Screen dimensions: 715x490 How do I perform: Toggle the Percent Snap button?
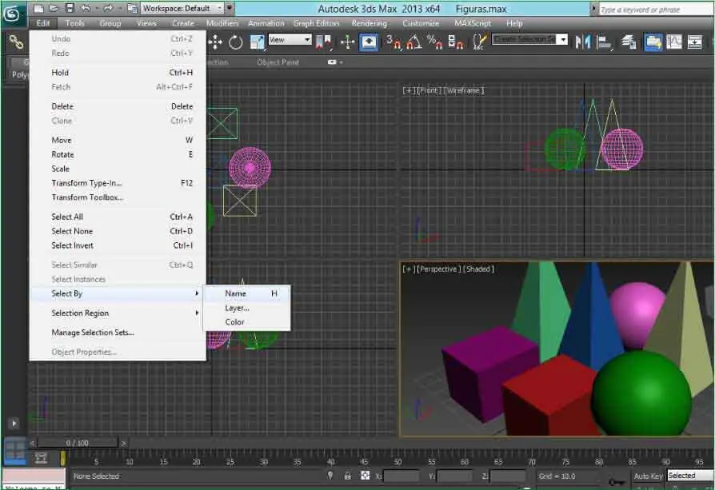[434, 42]
